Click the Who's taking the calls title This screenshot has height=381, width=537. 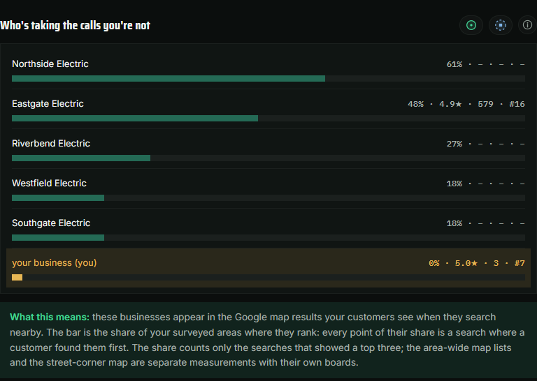pyautogui.click(x=75, y=25)
